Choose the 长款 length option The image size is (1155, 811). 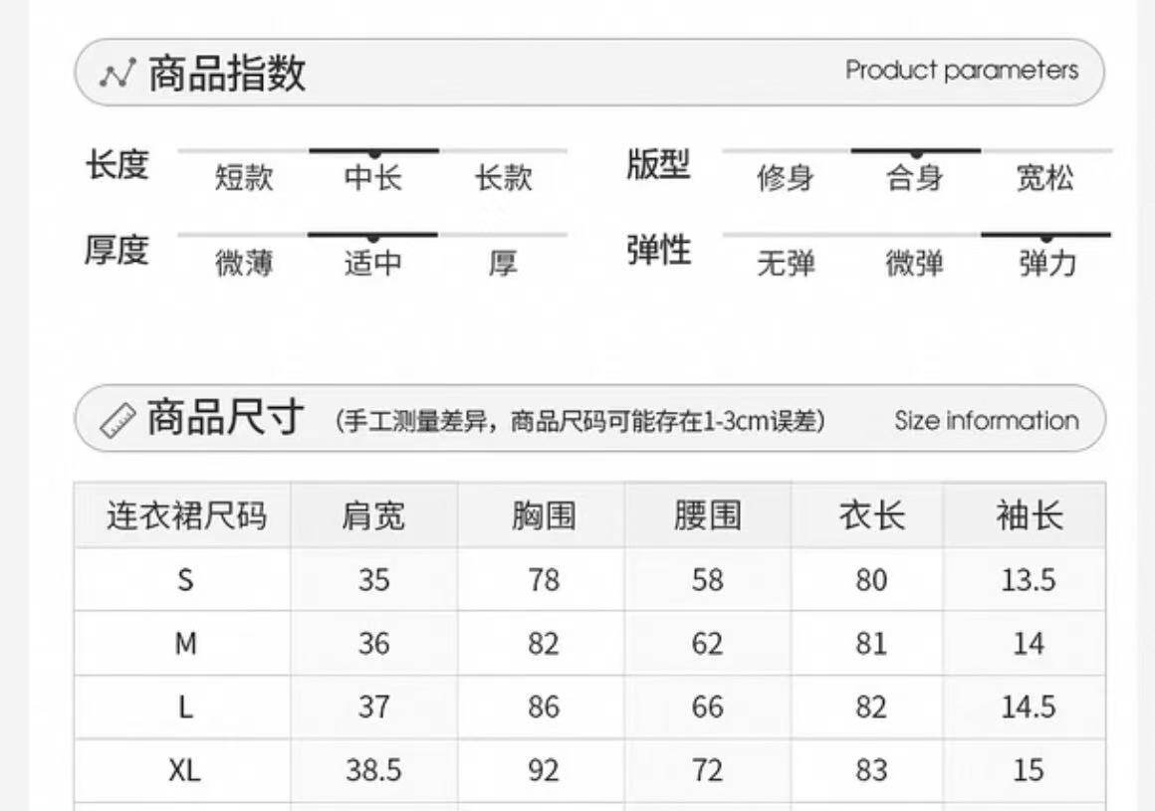click(x=503, y=178)
